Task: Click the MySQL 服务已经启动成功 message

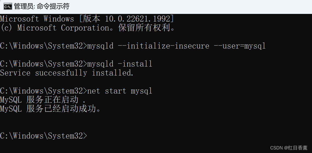Action: tap(51, 109)
